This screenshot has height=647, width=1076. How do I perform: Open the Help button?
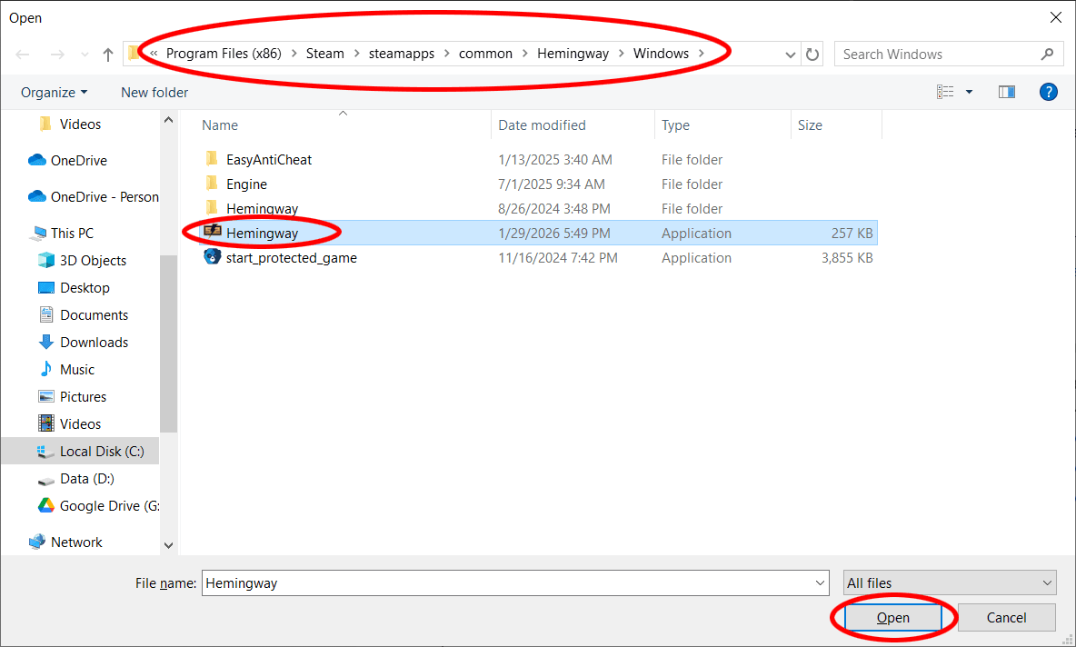click(1048, 92)
